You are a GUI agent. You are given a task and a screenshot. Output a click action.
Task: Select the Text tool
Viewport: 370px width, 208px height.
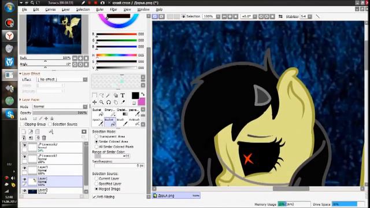[x=123, y=95]
